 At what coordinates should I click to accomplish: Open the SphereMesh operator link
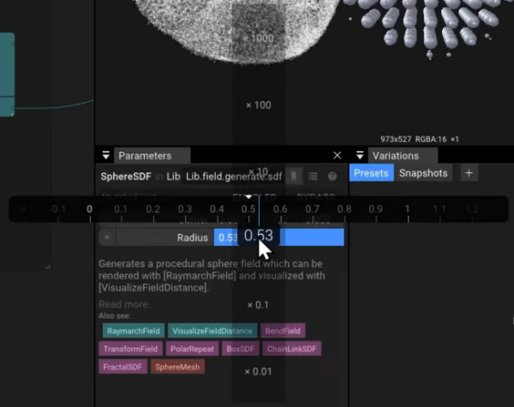177,368
